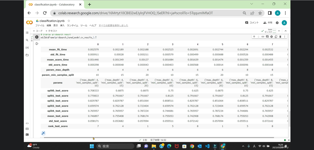Open the cell more options menu
Viewport: 314px width, 150px height.
point(285,37)
